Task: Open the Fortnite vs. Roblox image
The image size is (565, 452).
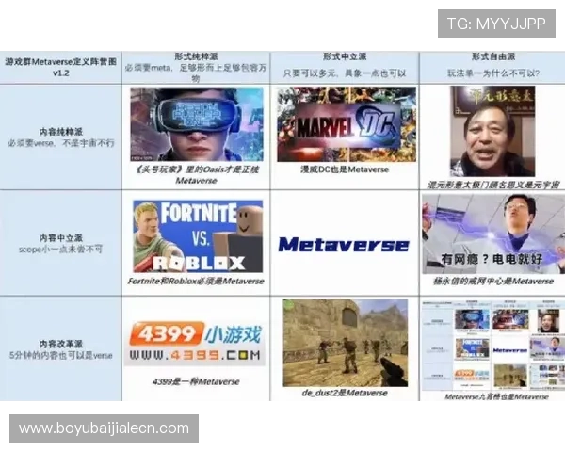Action: coord(198,236)
